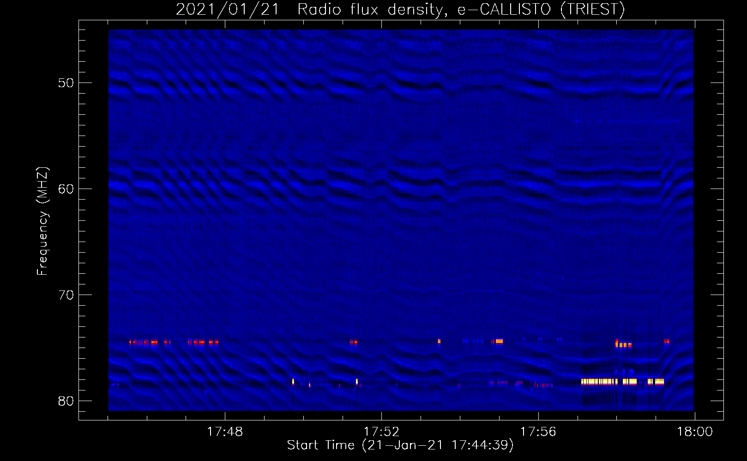Click the 50 frequency tick label
Image resolution: width=747 pixels, height=461 pixels.
click(66, 83)
